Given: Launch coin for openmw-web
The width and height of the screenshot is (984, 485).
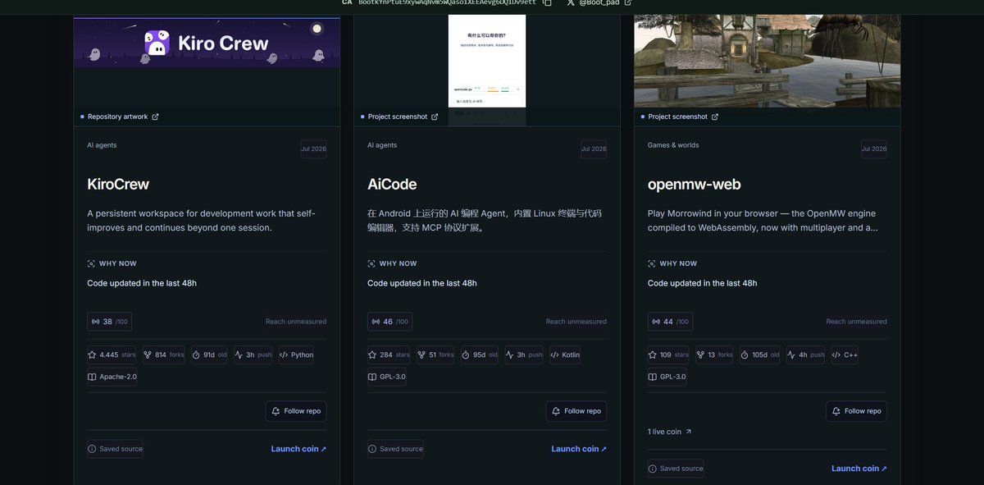Looking at the screenshot, I should [859, 469].
